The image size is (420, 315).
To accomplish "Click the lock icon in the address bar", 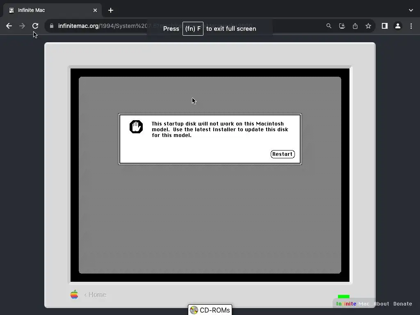I will click(x=52, y=26).
